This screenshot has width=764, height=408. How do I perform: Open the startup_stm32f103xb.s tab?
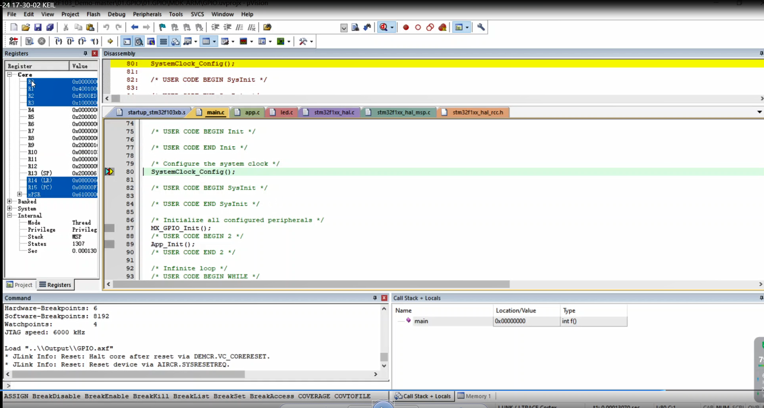tap(151, 112)
